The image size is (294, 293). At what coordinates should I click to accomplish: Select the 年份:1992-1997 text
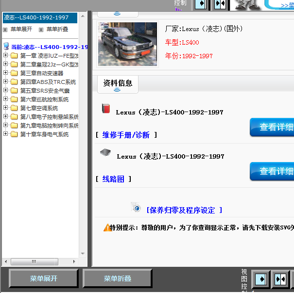[x=189, y=56]
